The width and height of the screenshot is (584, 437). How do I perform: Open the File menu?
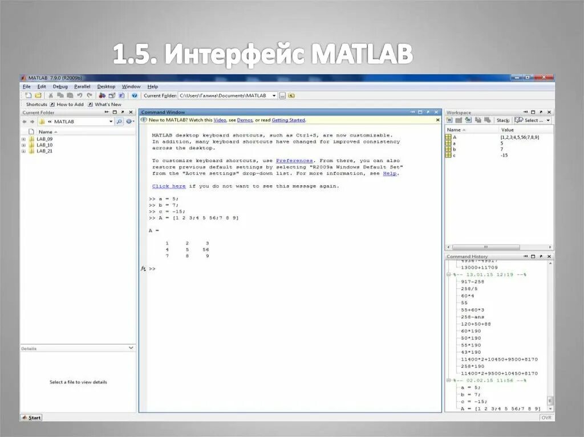[x=27, y=87]
